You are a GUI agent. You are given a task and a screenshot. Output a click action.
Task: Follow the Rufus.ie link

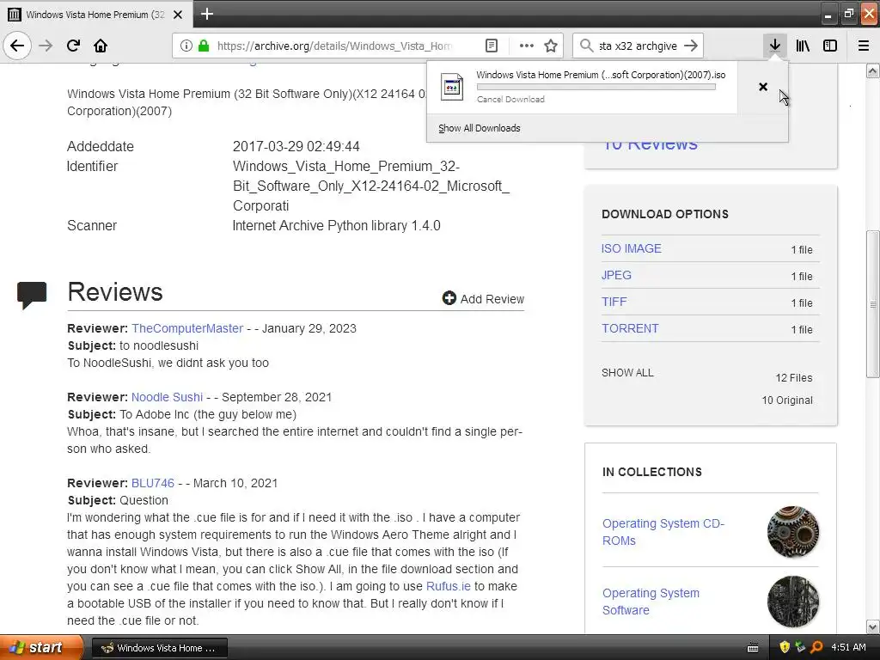448,586
